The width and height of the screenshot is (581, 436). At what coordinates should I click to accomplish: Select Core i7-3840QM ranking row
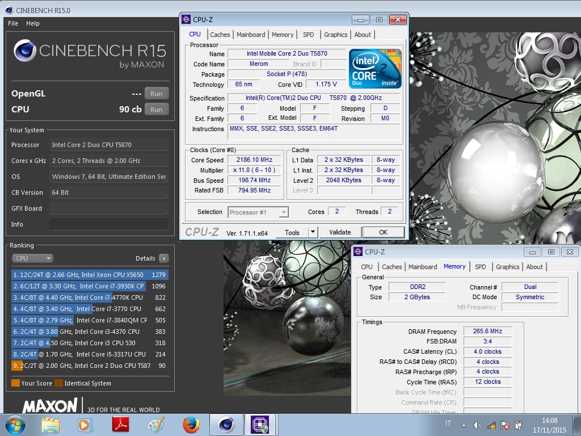point(90,320)
